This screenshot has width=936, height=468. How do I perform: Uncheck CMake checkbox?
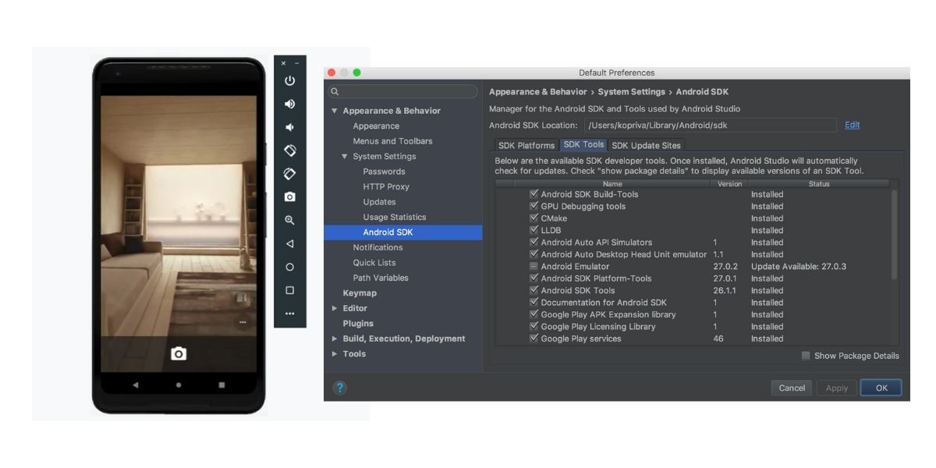click(x=534, y=218)
